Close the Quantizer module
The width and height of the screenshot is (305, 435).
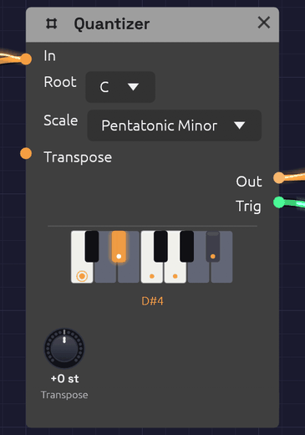[x=263, y=23]
